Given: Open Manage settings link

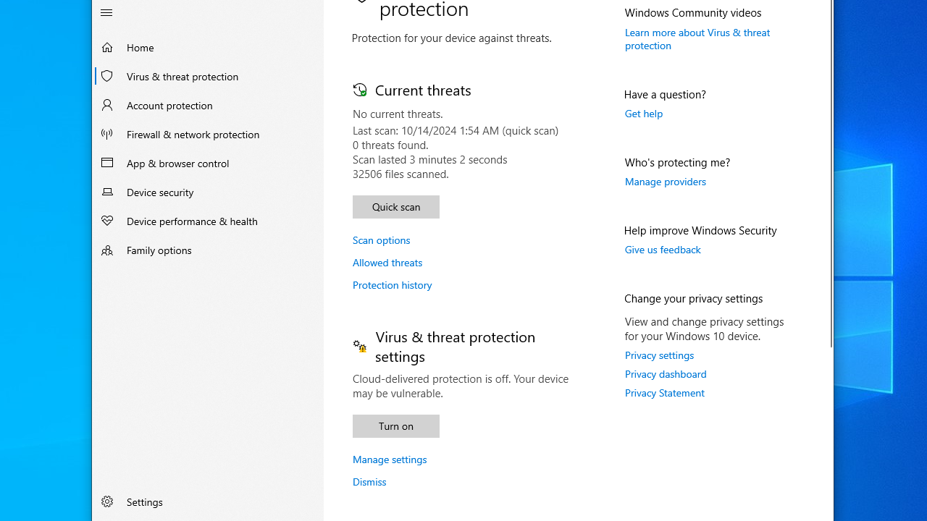Looking at the screenshot, I should tap(390, 459).
